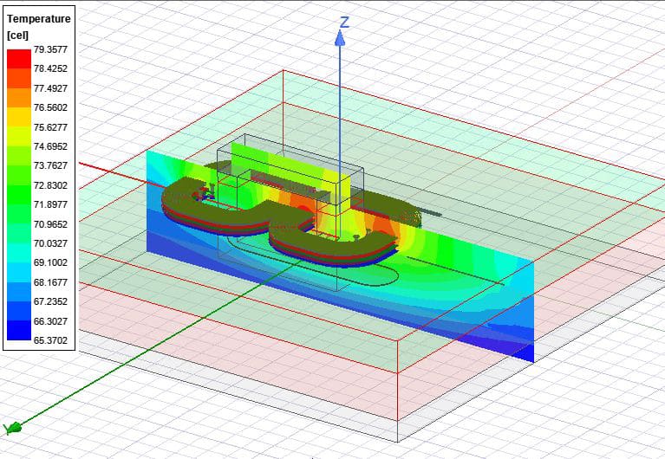665x459 pixels.
Task: Select the 70.9652 legend value
Action: 50,224
